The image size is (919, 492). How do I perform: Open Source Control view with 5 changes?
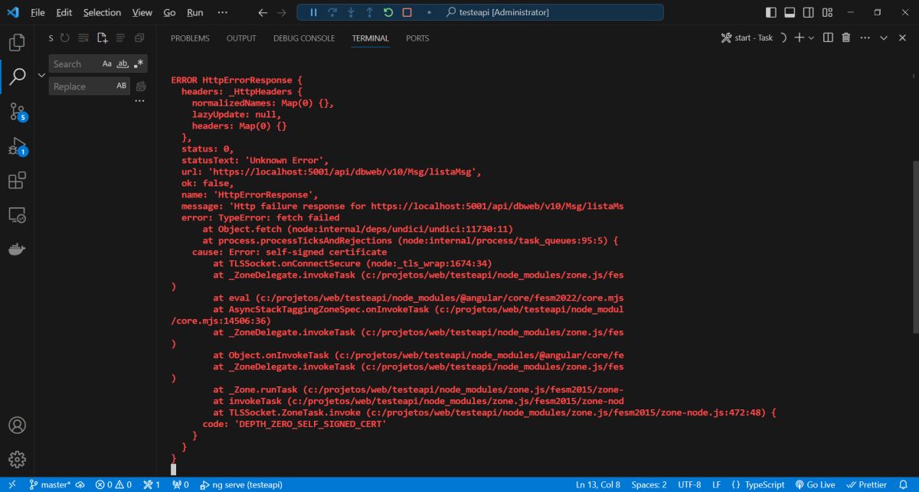click(17, 112)
